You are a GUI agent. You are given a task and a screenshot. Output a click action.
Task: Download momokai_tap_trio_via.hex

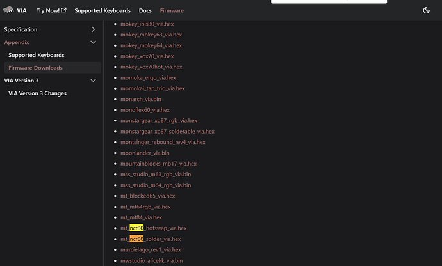tap(153, 88)
